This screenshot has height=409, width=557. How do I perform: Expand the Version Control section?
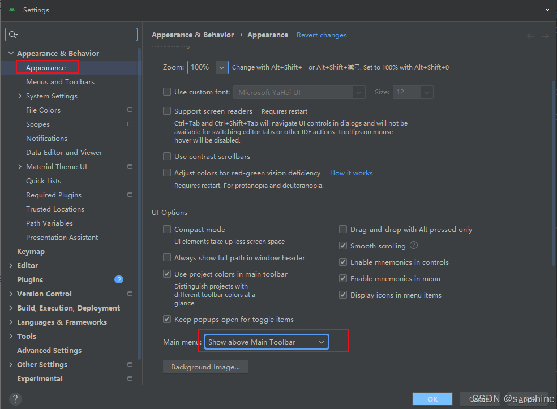pos(11,294)
